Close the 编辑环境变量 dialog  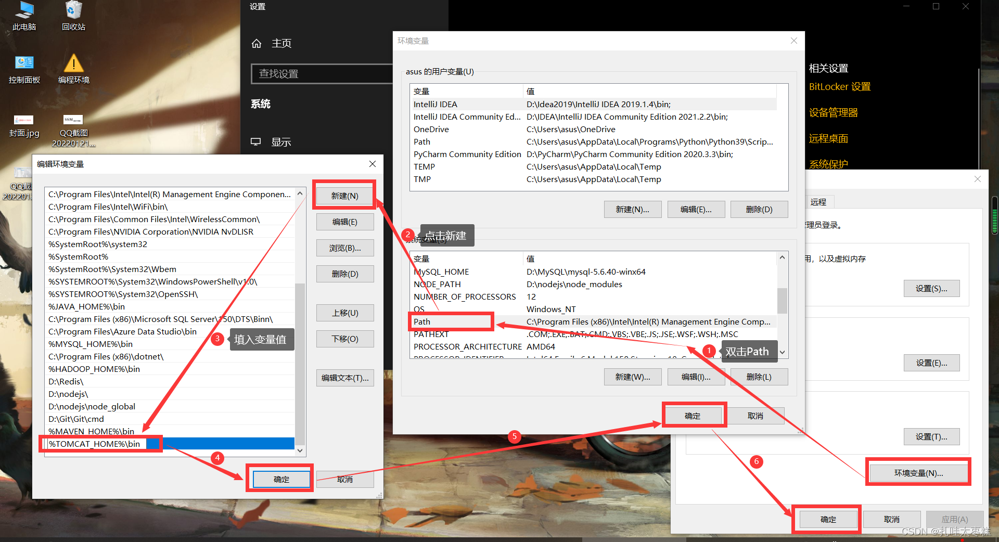point(373,164)
